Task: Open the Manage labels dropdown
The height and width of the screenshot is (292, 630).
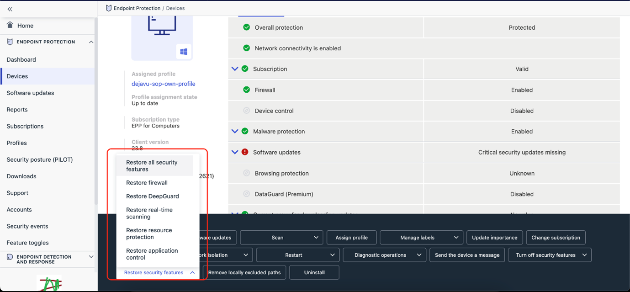Action: (x=421, y=238)
